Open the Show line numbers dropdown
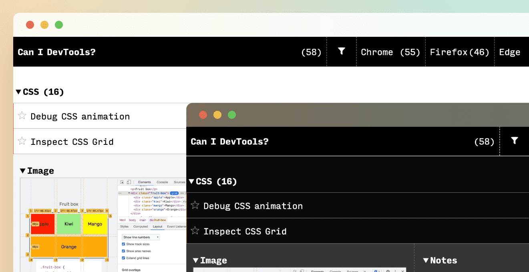The width and height of the screenshot is (529, 272). [x=141, y=237]
